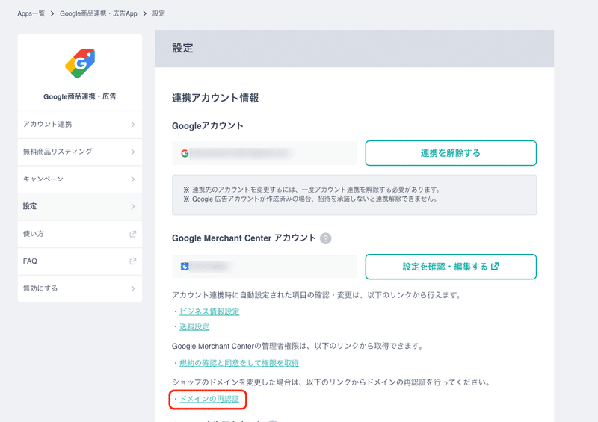Open the 送料設定 link
This screenshot has width=598, height=422.
coord(194,326)
